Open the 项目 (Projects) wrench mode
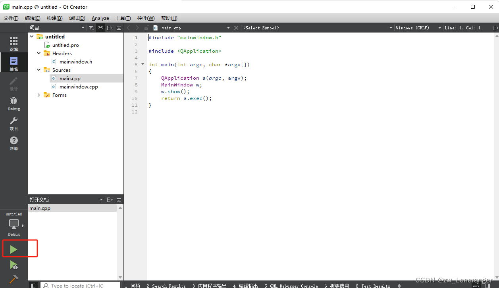Screen dimensions: 499x288 point(14,123)
